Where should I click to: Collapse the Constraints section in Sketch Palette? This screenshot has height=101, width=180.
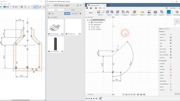pyautogui.click(x=159, y=61)
